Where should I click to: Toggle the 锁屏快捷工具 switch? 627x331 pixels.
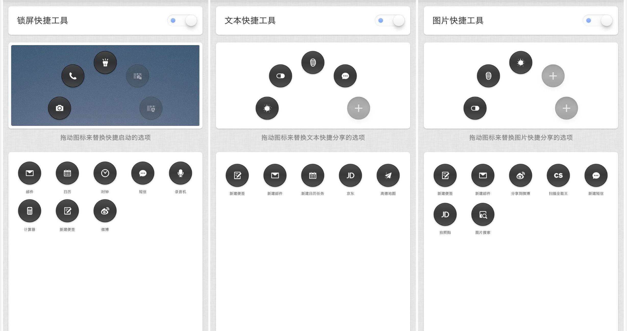tap(182, 20)
